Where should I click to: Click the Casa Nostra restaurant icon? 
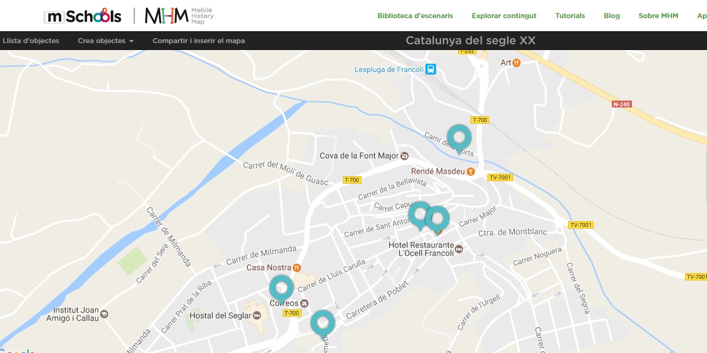(297, 267)
